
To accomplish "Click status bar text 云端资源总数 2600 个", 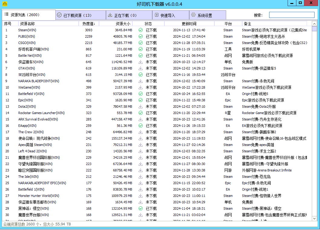I will (21, 224).
